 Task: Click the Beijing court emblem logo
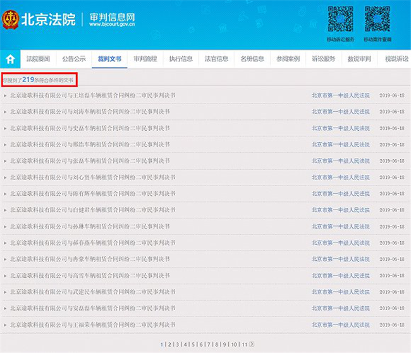coord(10,20)
